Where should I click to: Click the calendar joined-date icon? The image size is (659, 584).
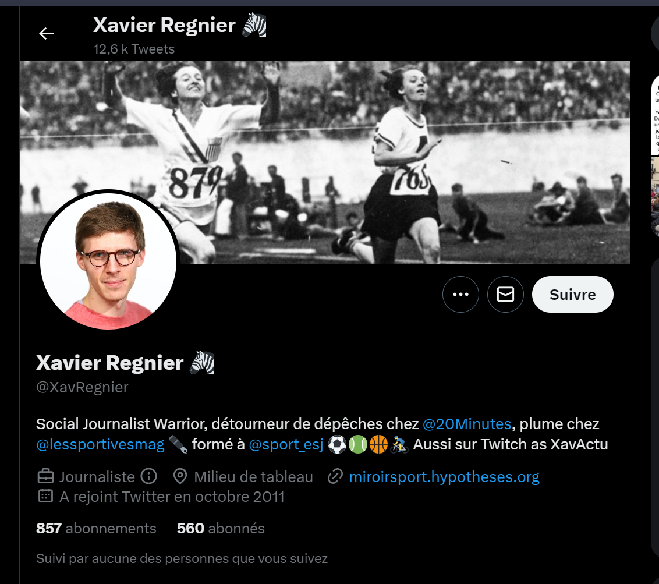click(45, 496)
